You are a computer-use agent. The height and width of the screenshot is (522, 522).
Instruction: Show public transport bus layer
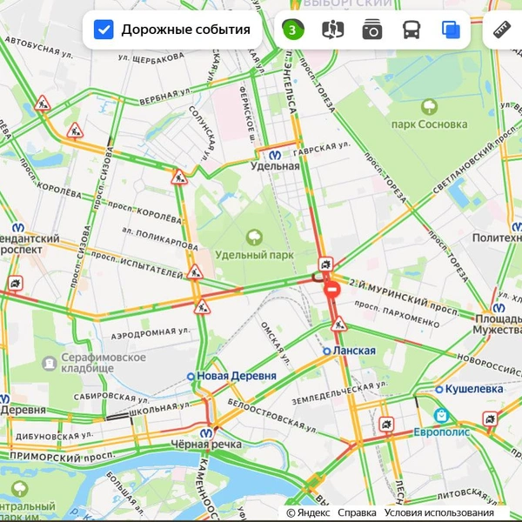pyautogui.click(x=412, y=30)
